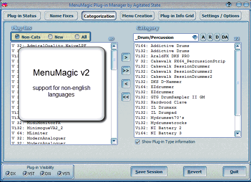251x182 pixels.
Task: Click the Quit button
Action: click(234, 172)
